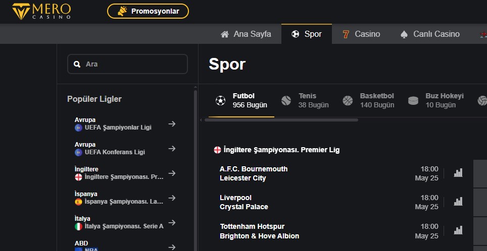The width and height of the screenshot is (487, 251).
Task: Open the Promosyonlar button
Action: 148,11
